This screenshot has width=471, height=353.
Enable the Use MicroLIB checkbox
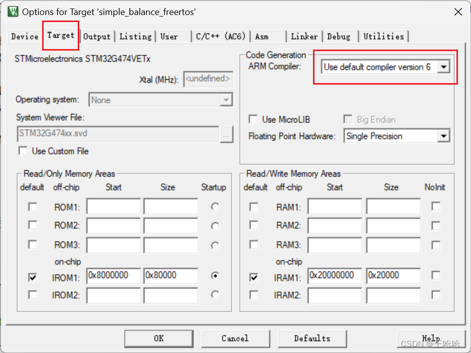[x=253, y=119]
